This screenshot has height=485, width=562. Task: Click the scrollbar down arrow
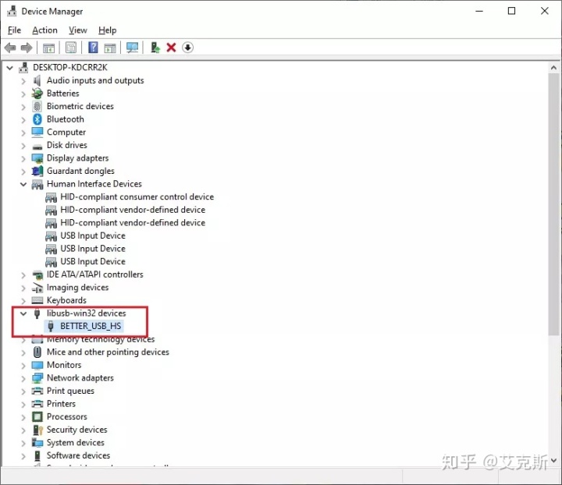553,460
